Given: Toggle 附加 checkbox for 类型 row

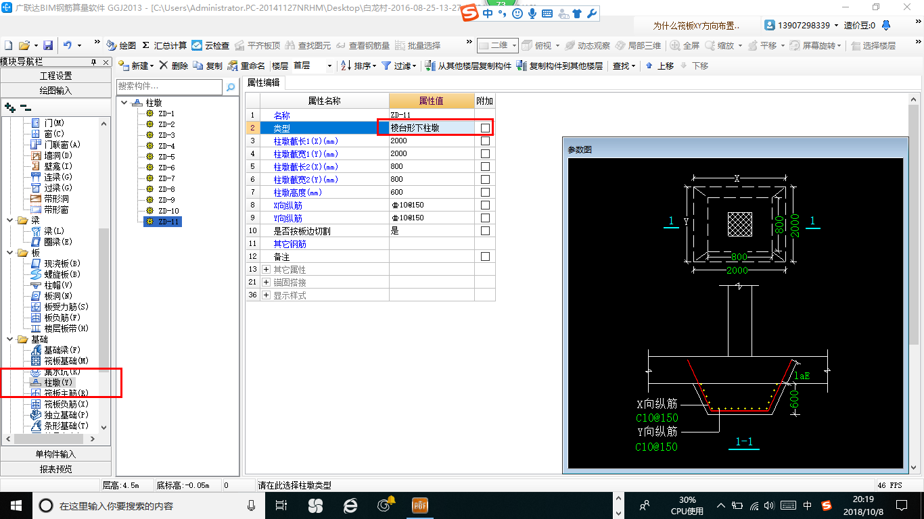Looking at the screenshot, I should 485,128.
